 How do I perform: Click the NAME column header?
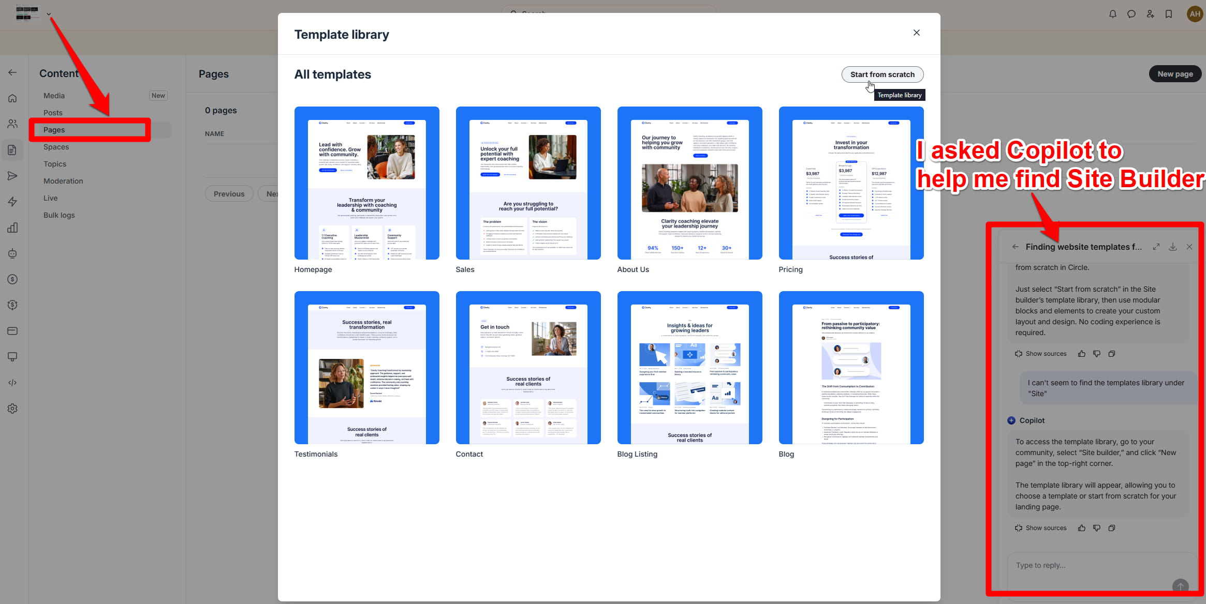click(x=214, y=133)
